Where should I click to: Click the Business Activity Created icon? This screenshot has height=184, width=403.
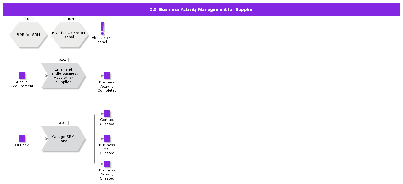pos(107,164)
